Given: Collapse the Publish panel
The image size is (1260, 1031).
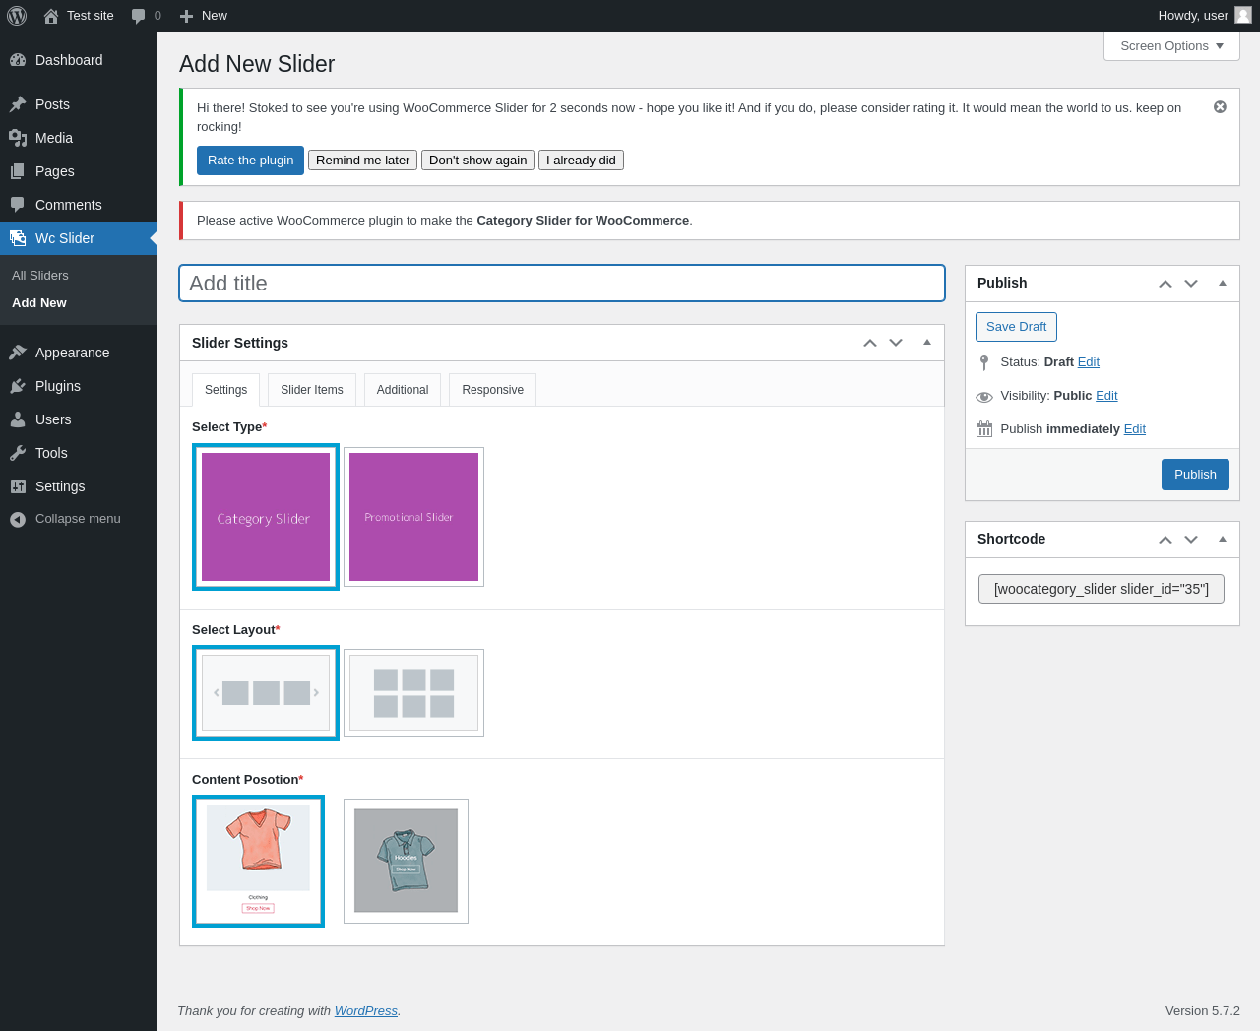Looking at the screenshot, I should 1222,284.
